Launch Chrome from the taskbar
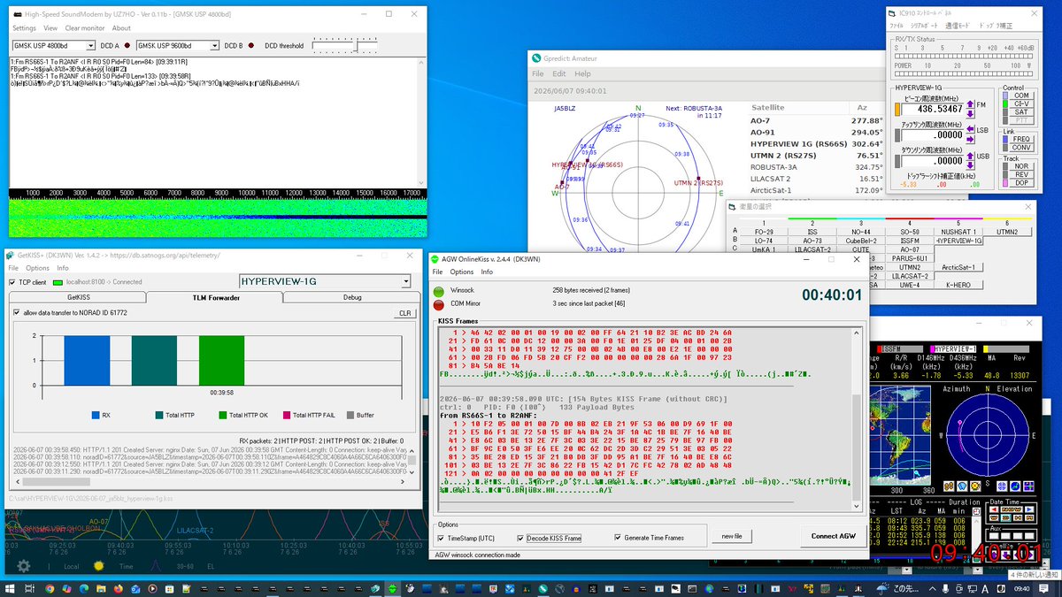Viewport: 1062px width, 597px height. tap(50, 589)
